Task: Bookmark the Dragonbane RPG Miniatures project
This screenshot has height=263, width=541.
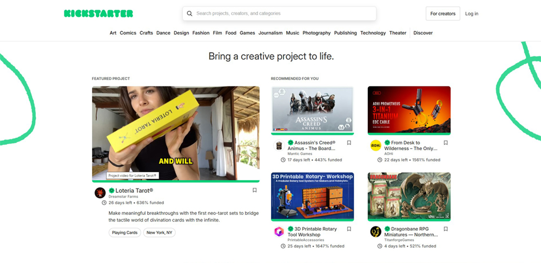Action: click(x=445, y=229)
